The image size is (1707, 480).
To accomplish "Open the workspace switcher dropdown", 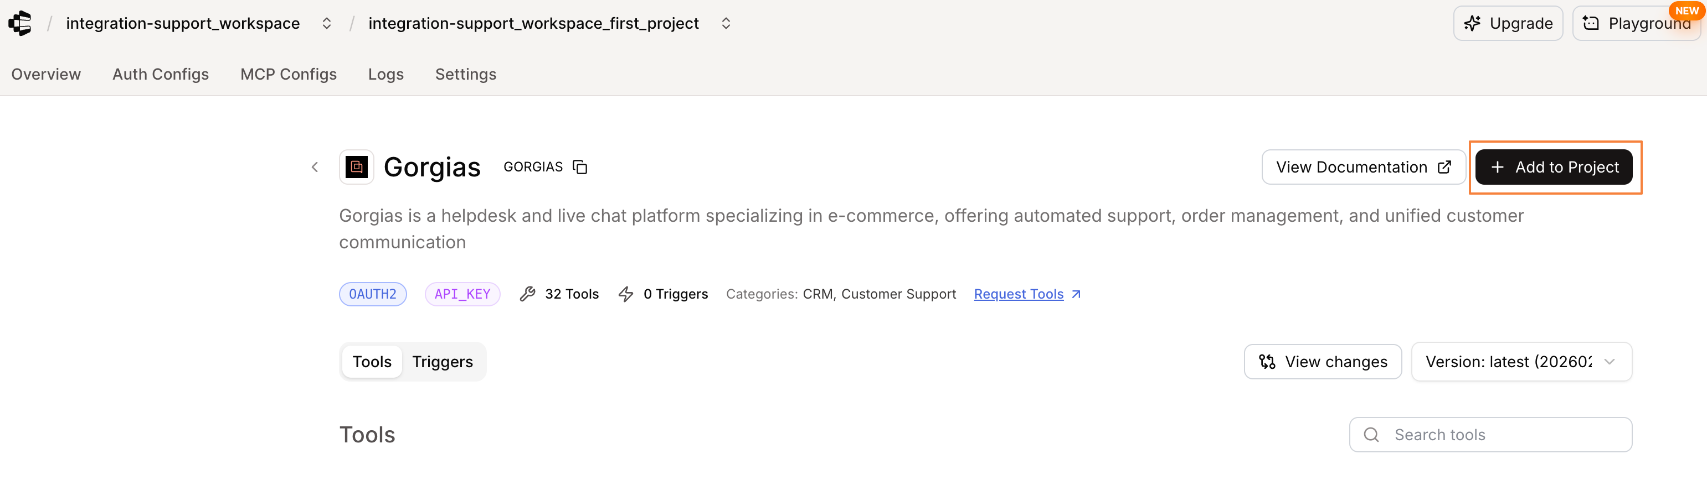I will coord(327,23).
